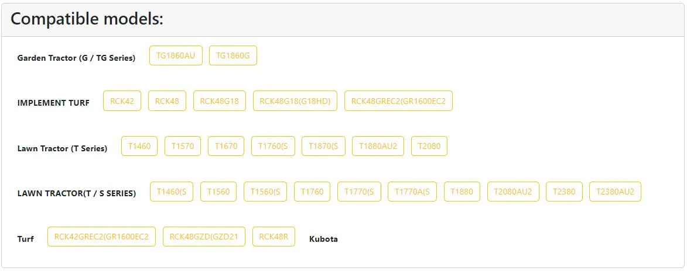Open the RCK42 implement turf model
Image resolution: width=687 pixels, height=271 pixels.
[122, 100]
